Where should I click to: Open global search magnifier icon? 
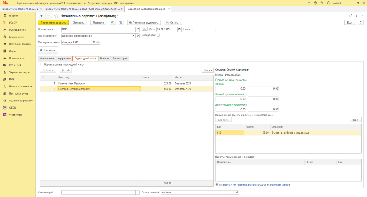tap(328, 3)
